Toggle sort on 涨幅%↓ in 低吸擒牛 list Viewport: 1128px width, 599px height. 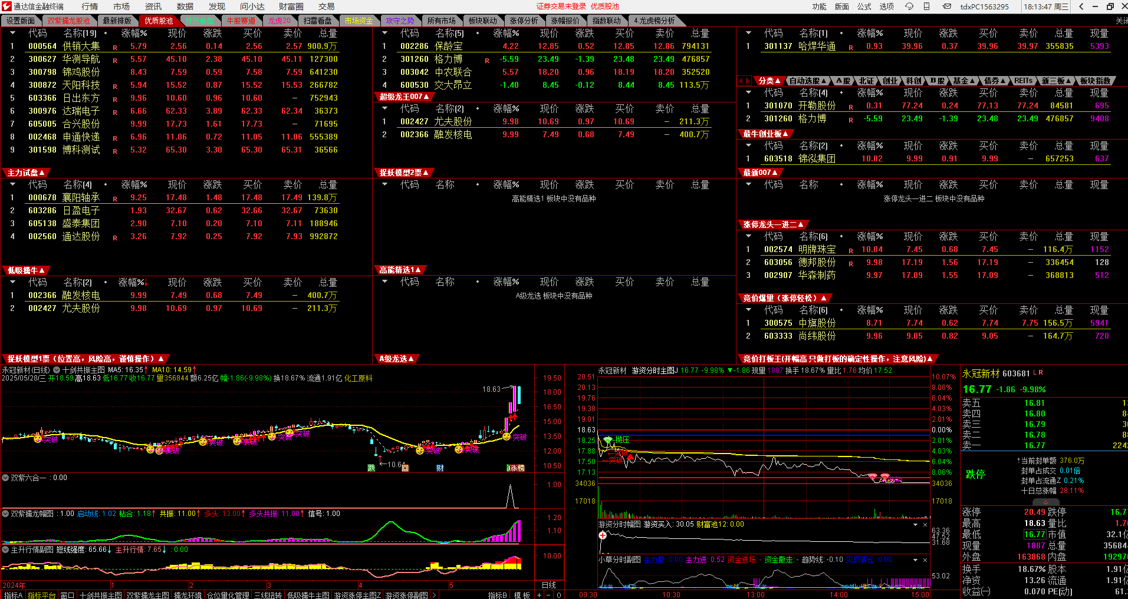pos(133,283)
